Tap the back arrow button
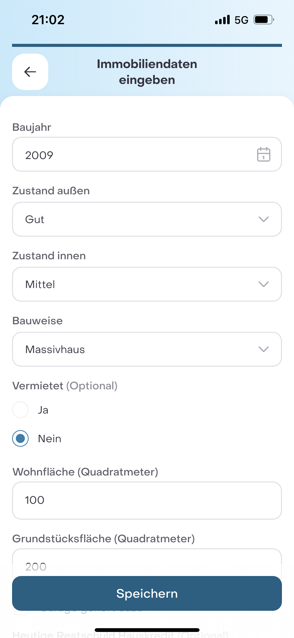 click(x=30, y=72)
